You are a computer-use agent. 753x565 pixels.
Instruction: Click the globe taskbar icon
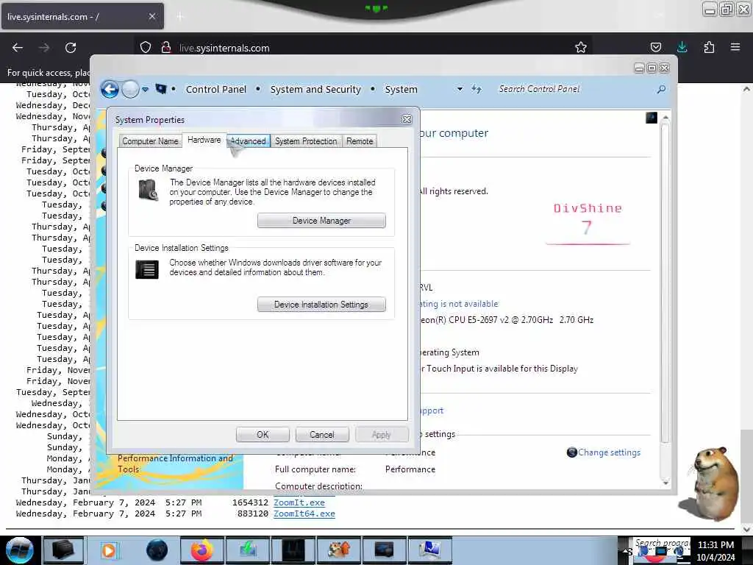coord(157,550)
